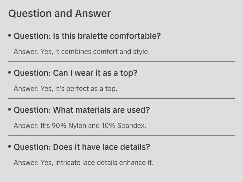Select the answer "Yes, it combines comfort and style."

81,51
